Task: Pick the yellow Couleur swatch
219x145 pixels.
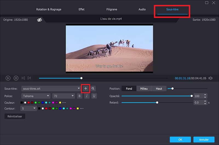Action: [60, 102]
